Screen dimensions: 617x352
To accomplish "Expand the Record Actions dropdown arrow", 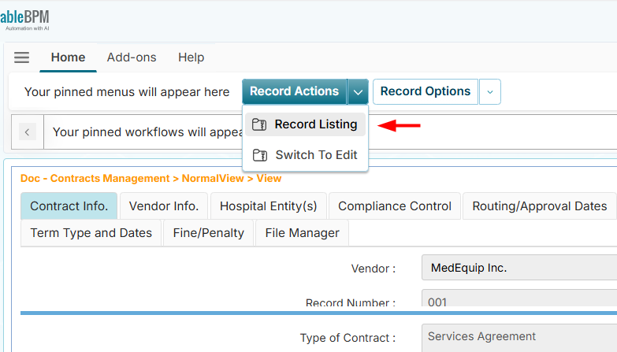I will 358,91.
